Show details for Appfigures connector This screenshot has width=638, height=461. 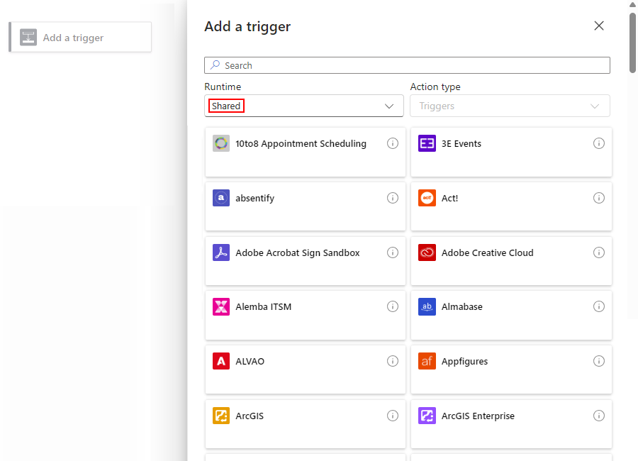(x=599, y=361)
